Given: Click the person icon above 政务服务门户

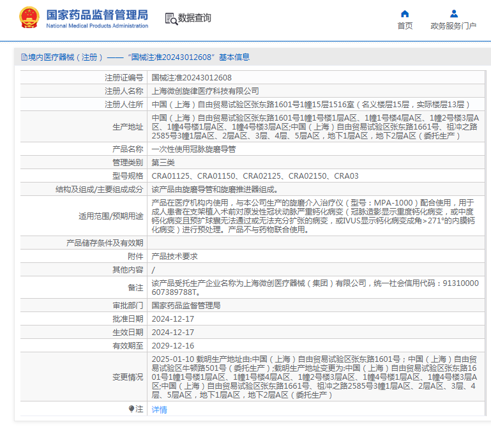Looking at the screenshot, I should (453, 13).
